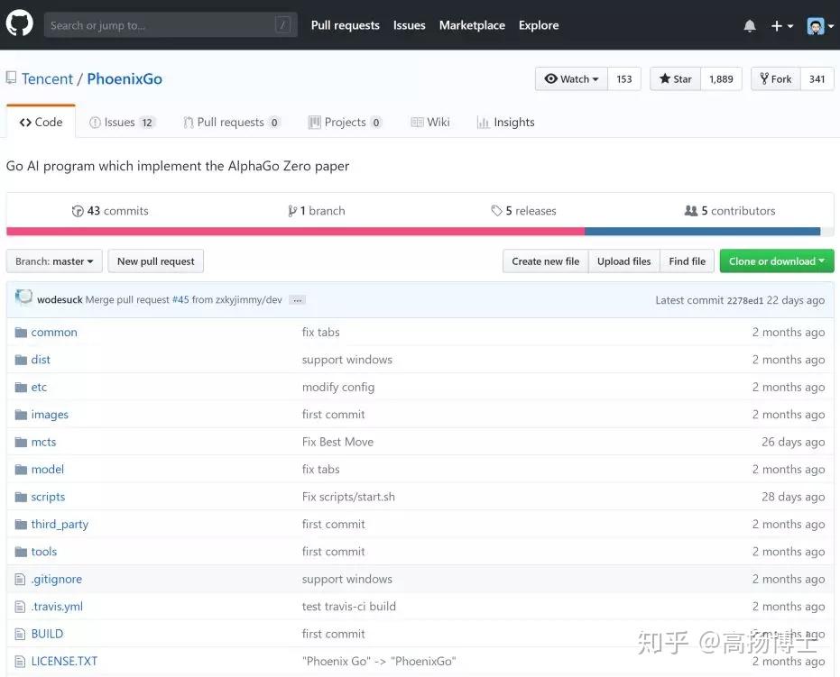This screenshot has height=677, width=840.
Task: View the 43 commits history
Action: (110, 211)
